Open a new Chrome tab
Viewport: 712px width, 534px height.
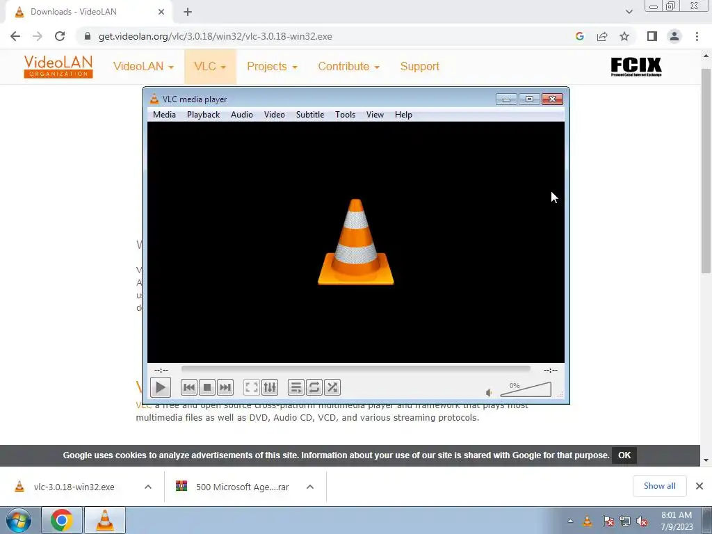coord(188,12)
